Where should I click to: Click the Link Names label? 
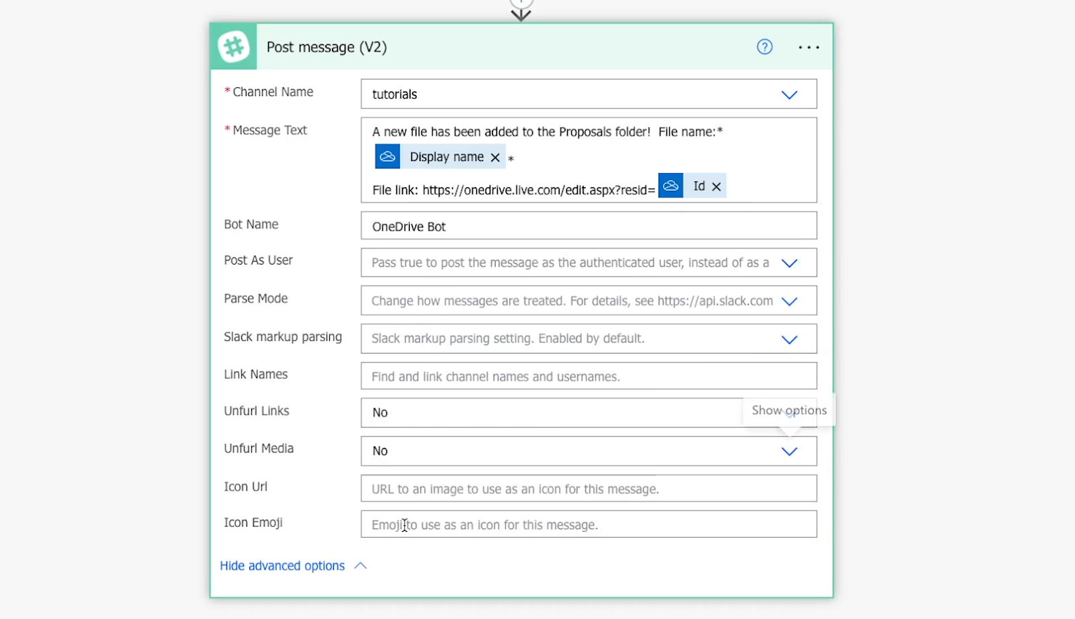[x=256, y=375]
